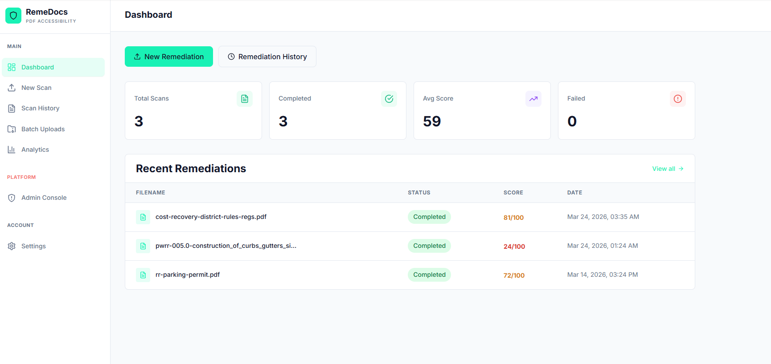Click the STATUS column header
Screen dimensions: 771x364
point(419,193)
